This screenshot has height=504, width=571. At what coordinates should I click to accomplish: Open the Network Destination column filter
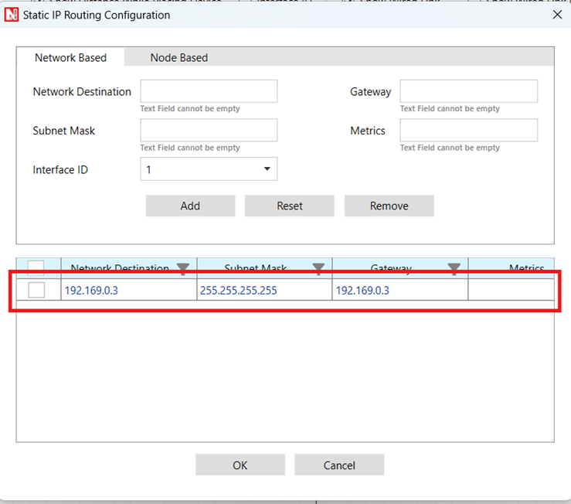point(183,268)
